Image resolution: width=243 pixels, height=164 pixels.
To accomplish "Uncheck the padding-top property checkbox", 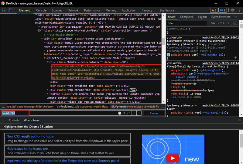I will [x=169, y=55].
